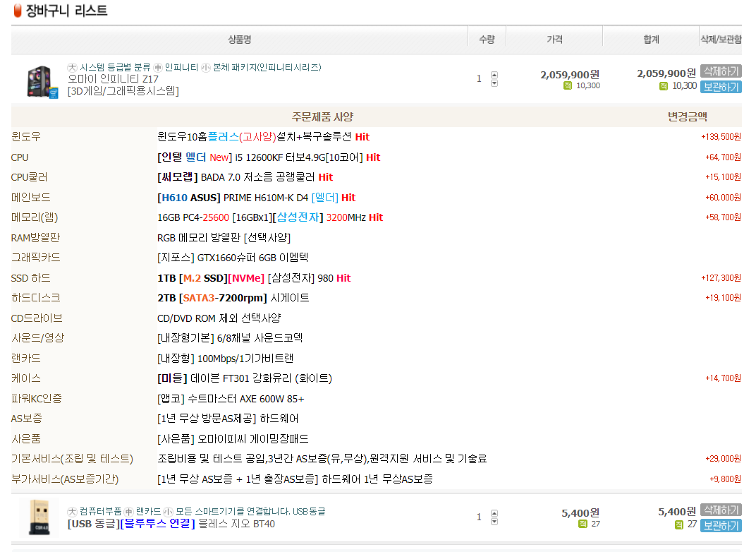Open 인피니티 category link
Image resolution: width=756 pixels, height=552 pixels.
181,68
